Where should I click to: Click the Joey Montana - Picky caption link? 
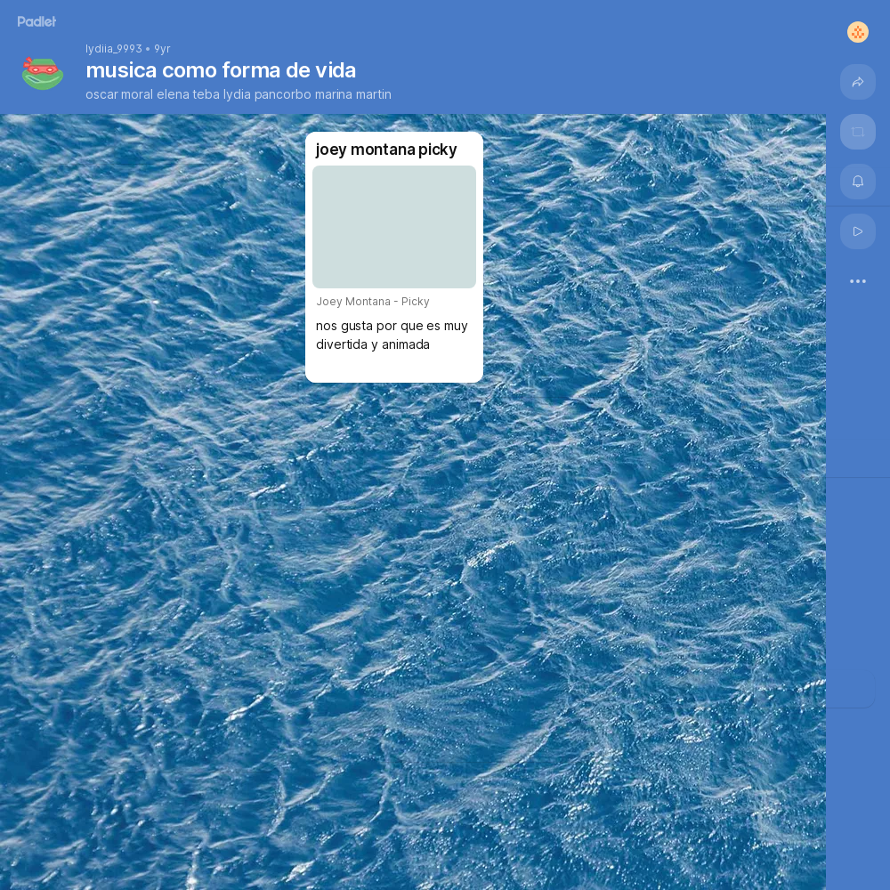[x=372, y=302]
